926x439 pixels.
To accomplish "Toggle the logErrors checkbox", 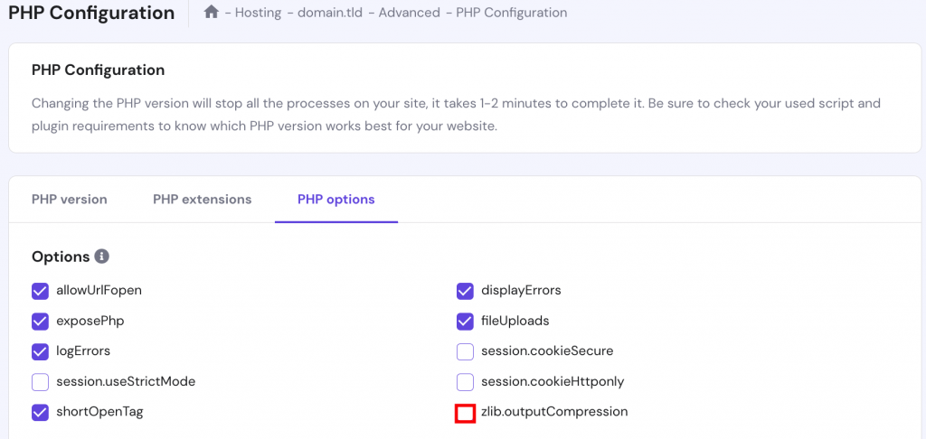I will (40, 351).
